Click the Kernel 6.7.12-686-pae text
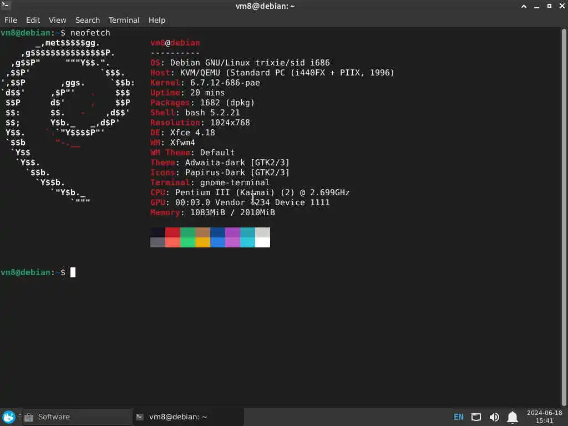This screenshot has height=426, width=568. click(205, 83)
